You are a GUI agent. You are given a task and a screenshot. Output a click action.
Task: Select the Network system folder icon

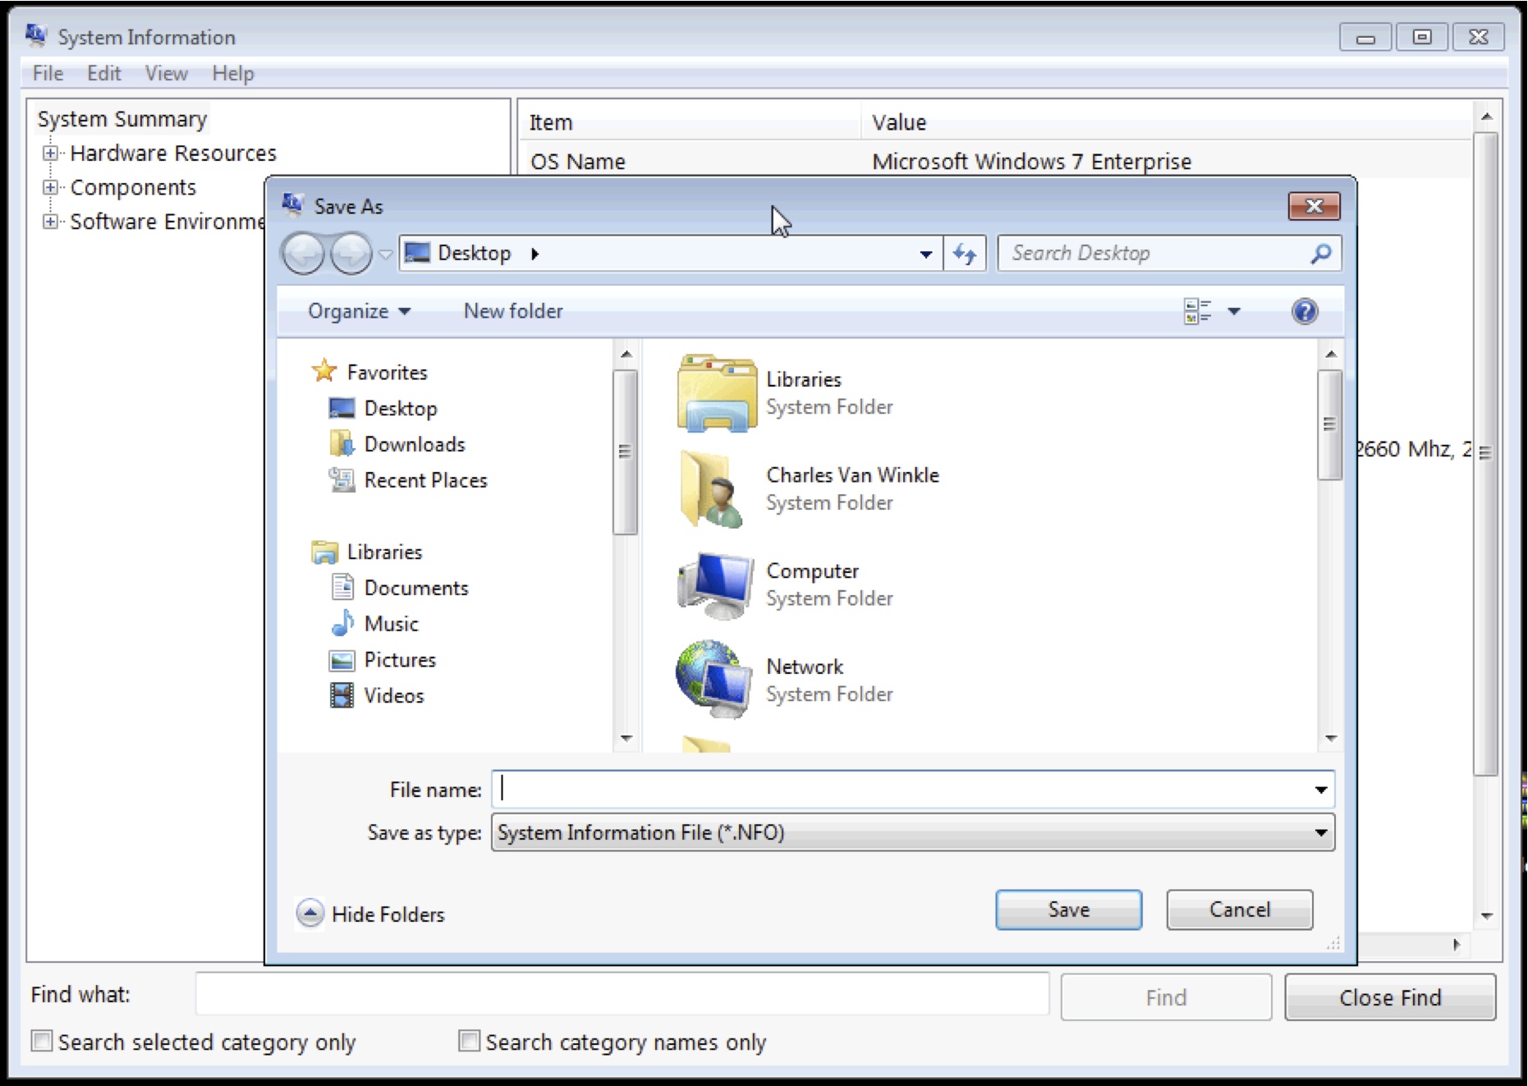coord(714,680)
